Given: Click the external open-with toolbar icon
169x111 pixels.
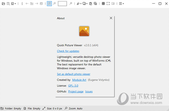Looking at the screenshot, I should point(12,4).
